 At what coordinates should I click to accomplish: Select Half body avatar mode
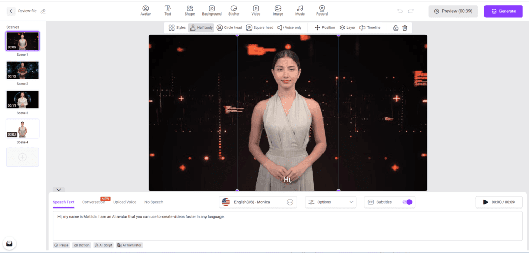tap(201, 27)
